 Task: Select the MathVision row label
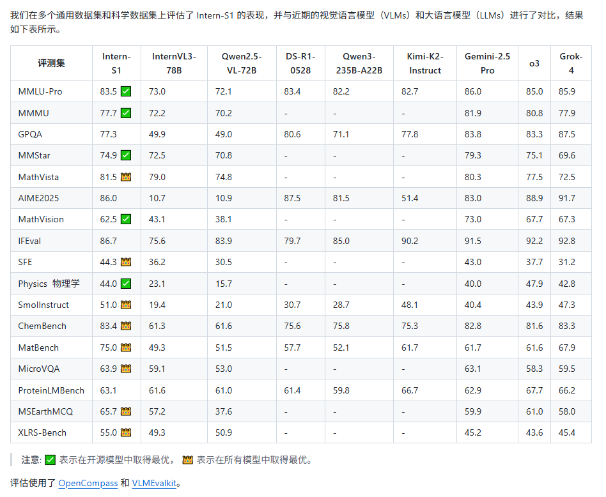[x=41, y=219]
